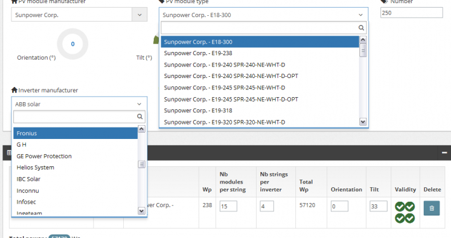451x238 pixels.
Task: Click the PV module type search magnifier icon
Action: 361,27
